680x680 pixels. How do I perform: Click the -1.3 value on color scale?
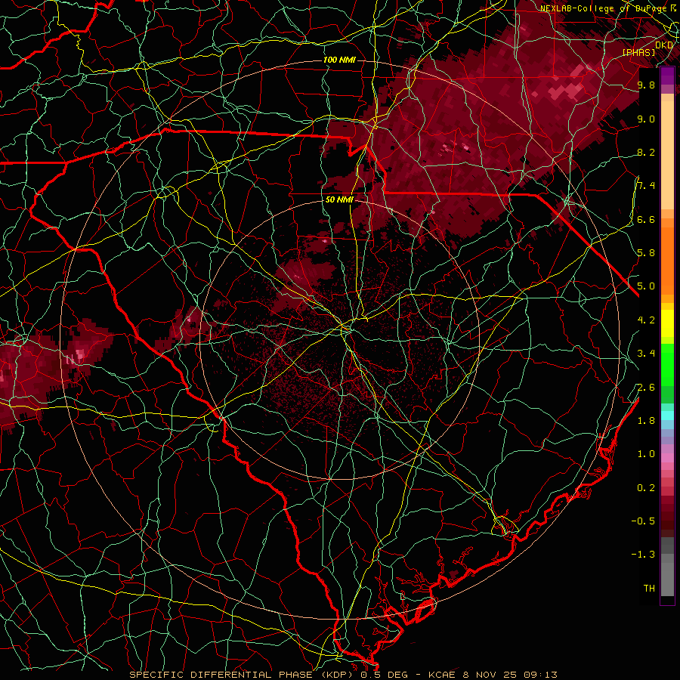(643, 555)
